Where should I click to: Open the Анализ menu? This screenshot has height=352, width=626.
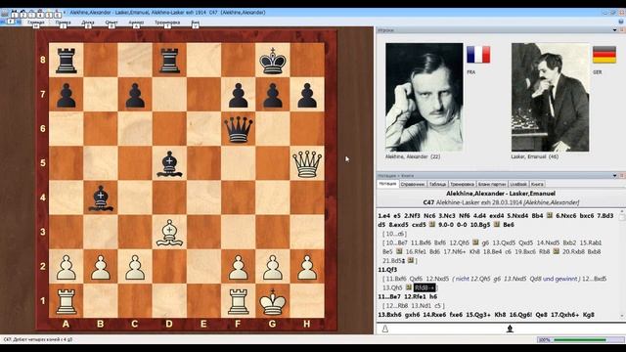(136, 22)
